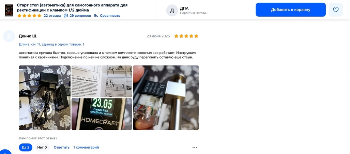Click the product rating stars in the header
The image size is (350, 154).
point(29,16)
